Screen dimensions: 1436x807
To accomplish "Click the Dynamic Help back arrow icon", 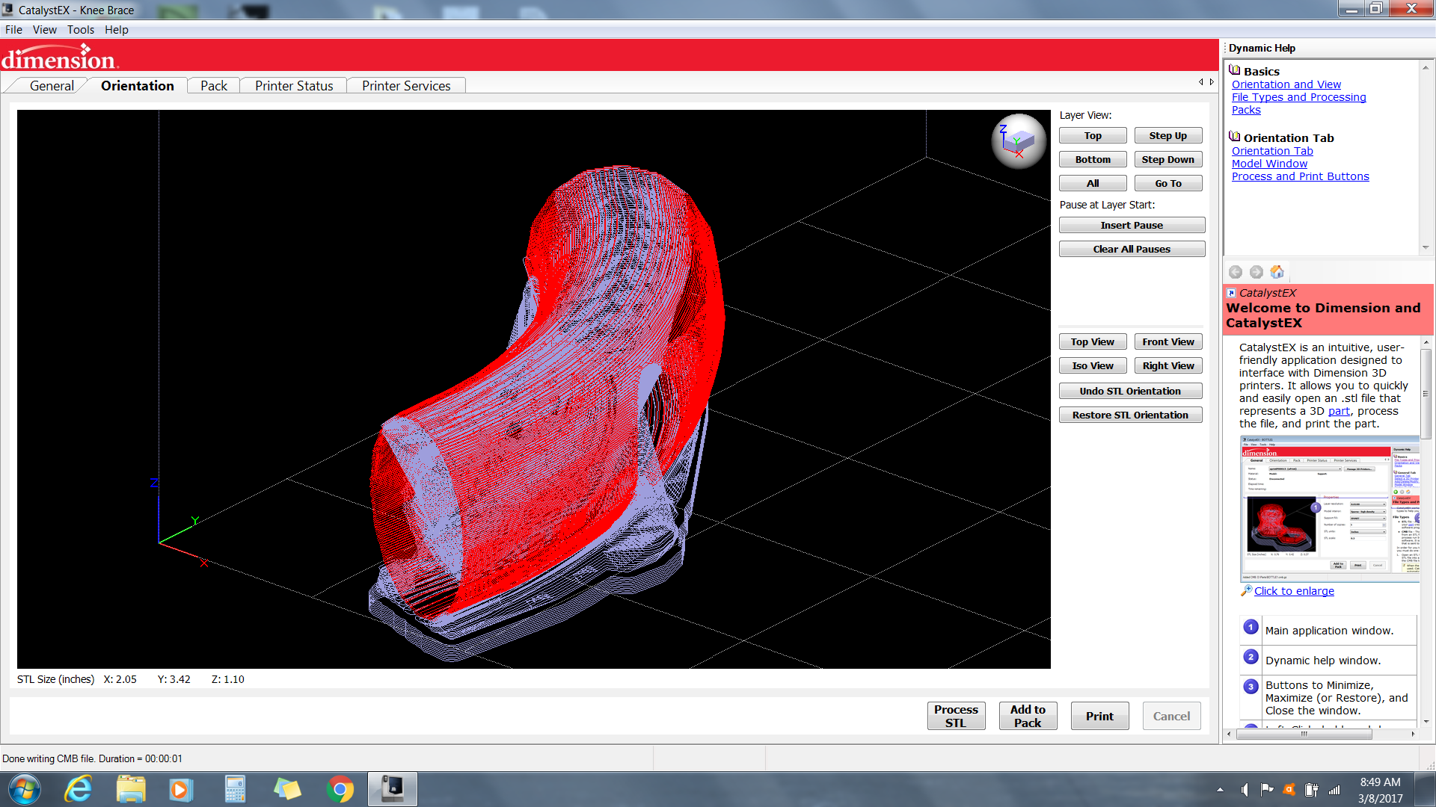I will pyautogui.click(x=1236, y=272).
